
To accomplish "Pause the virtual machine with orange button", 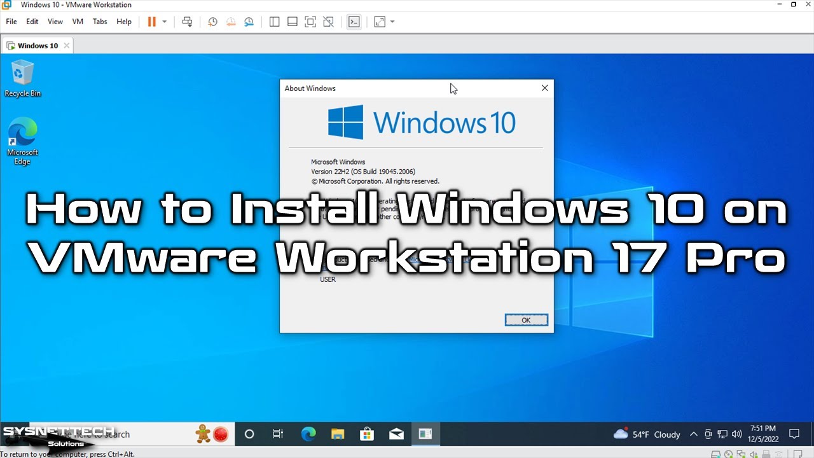I will (x=152, y=22).
